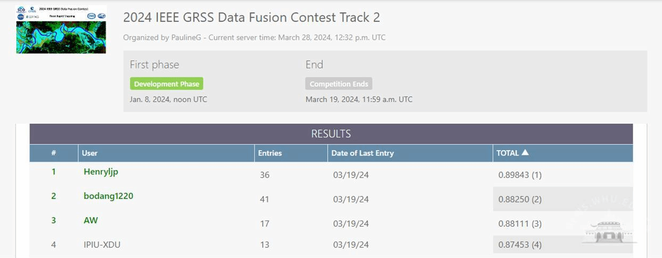Click the 0.88250 score cell

pos(520,199)
